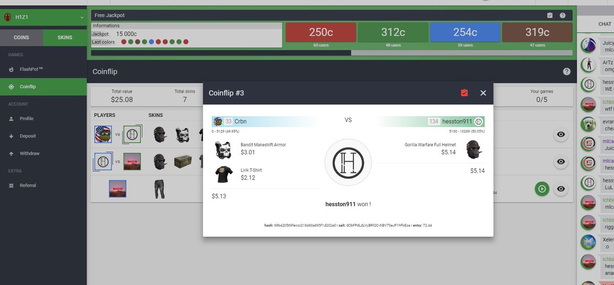Click the Total skins 7 stat
The image size is (614, 285).
(x=185, y=96)
